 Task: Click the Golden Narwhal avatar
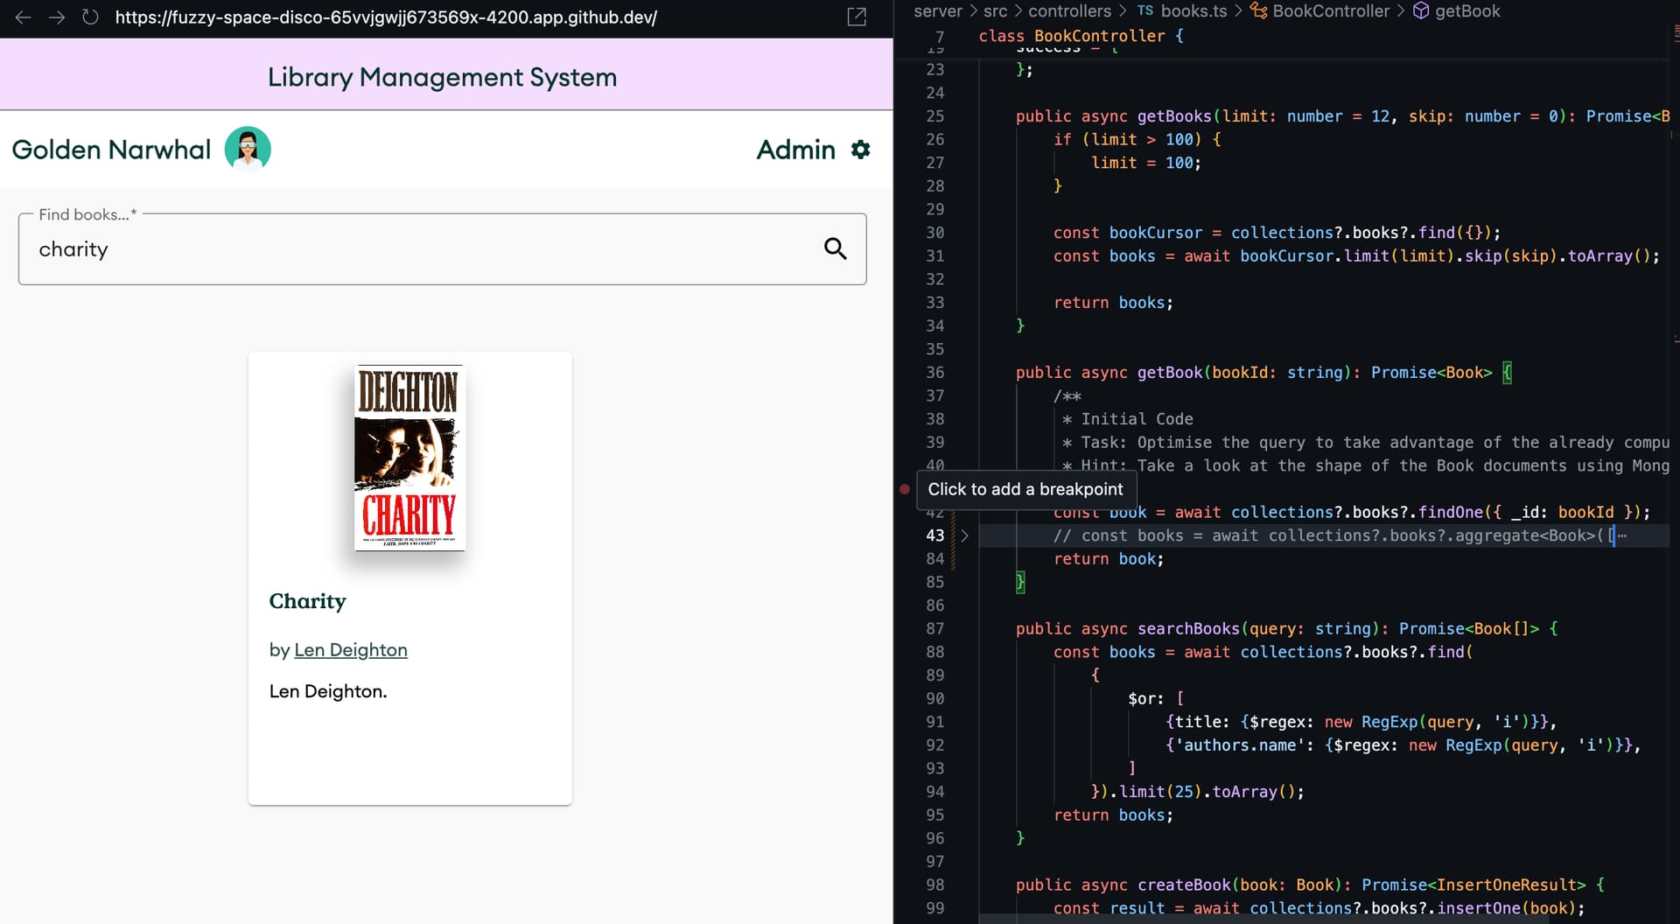point(248,150)
